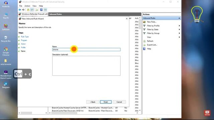
Task: Click the Back arrow toolbar icon
Action: tap(20, 10)
